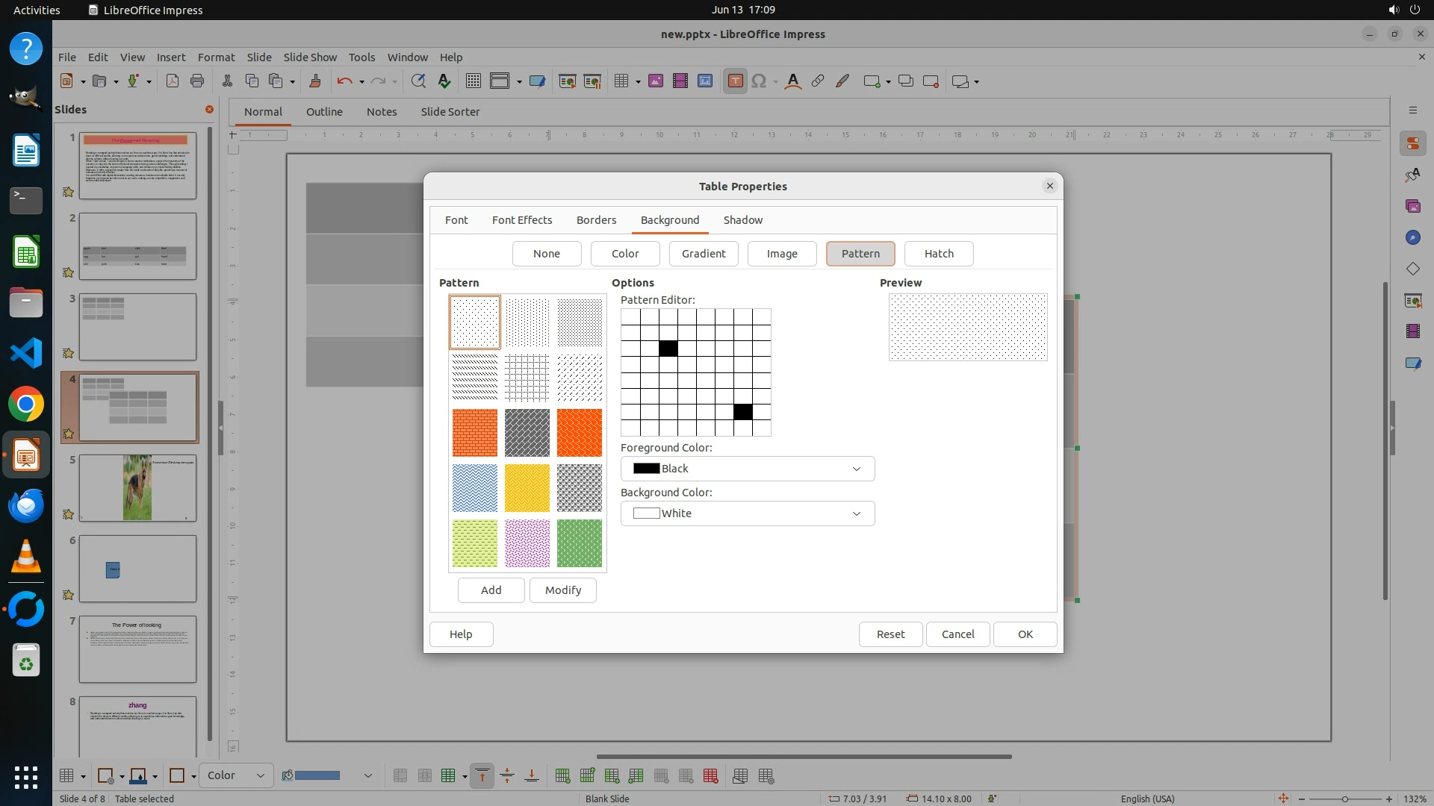Viewport: 1434px width, 806px height.
Task: Expand the Background Color dropdown
Action: [x=747, y=513]
